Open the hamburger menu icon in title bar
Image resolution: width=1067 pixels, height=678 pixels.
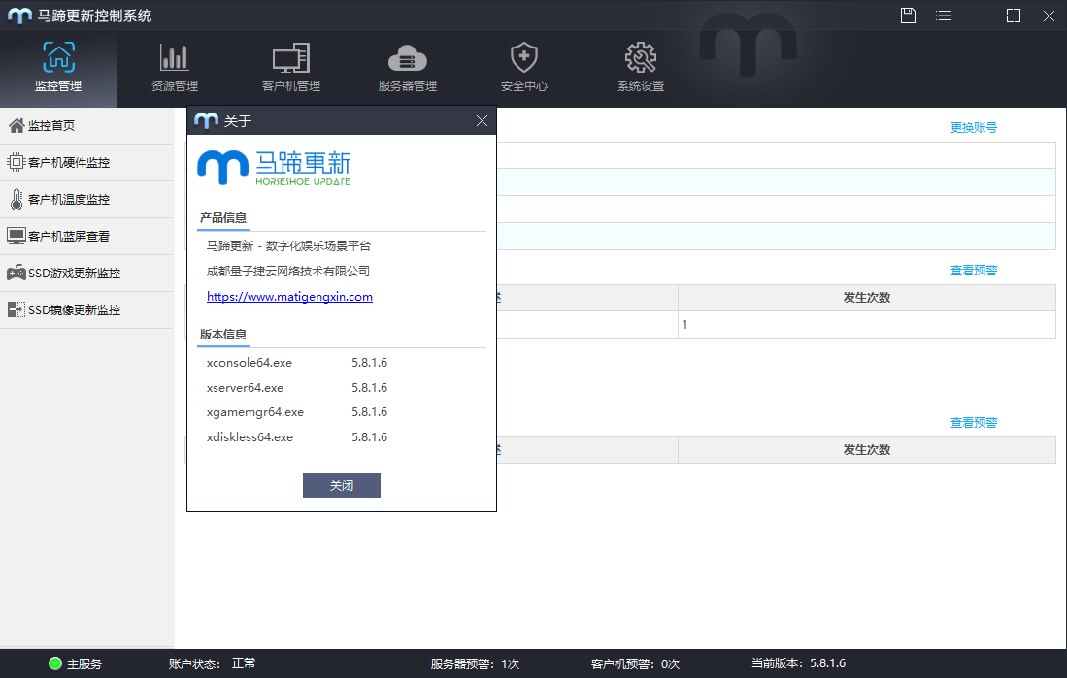click(x=943, y=15)
